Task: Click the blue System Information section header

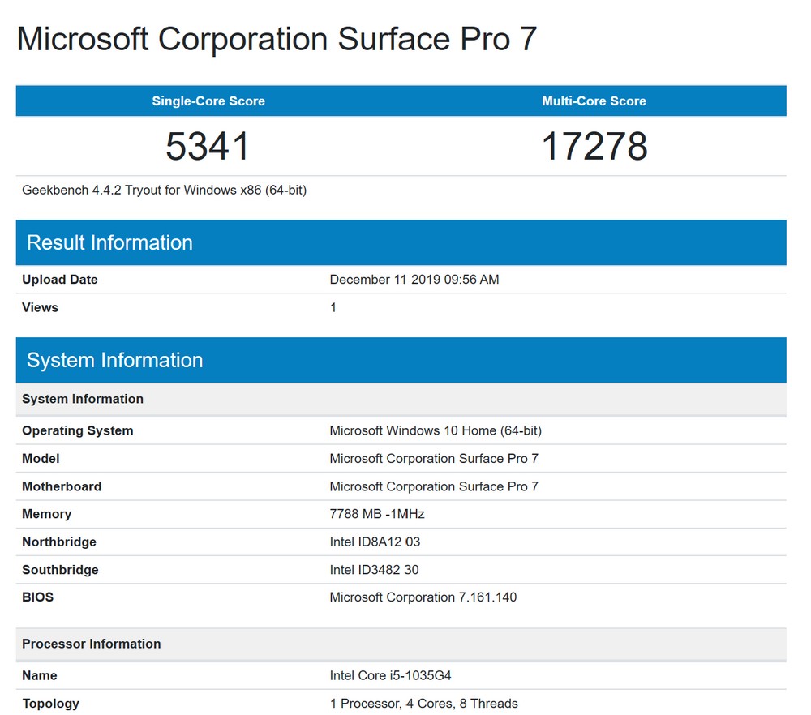Action: [x=114, y=360]
